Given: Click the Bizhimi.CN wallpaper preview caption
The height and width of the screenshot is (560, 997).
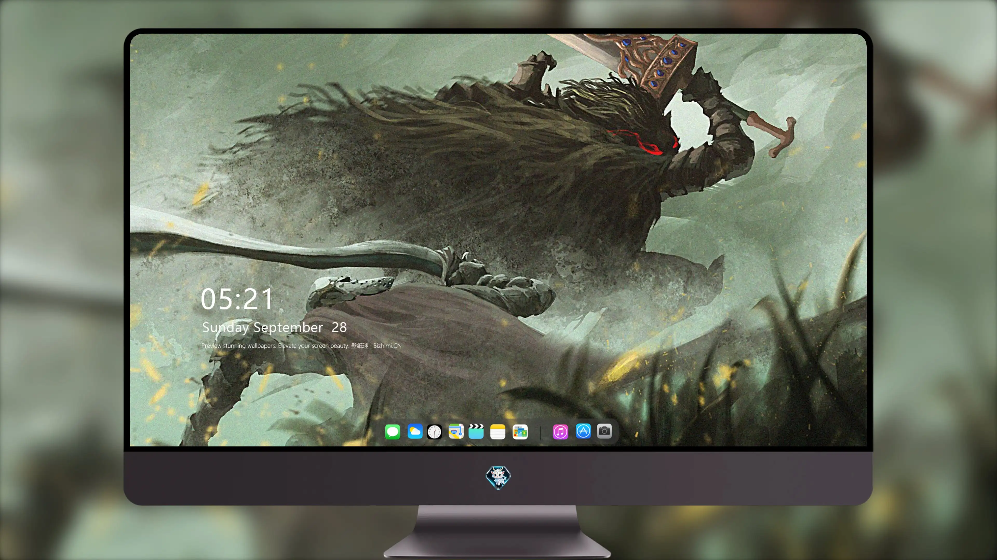Looking at the screenshot, I should tap(301, 346).
